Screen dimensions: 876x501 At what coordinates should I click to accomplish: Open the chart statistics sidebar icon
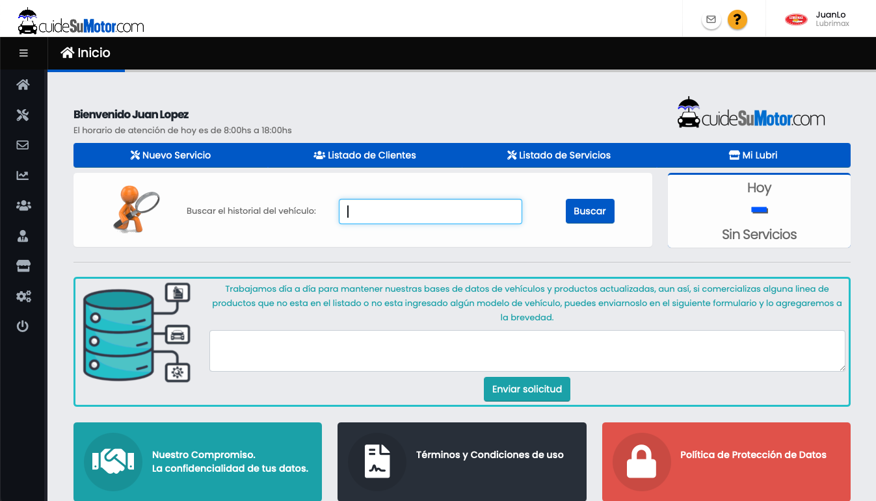(x=23, y=175)
